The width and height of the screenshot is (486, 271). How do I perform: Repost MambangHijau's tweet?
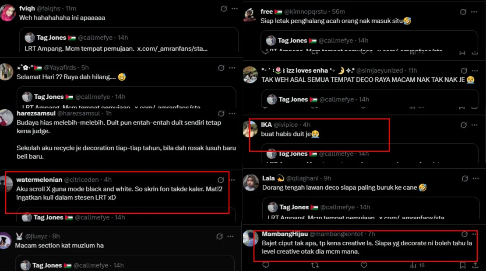click(x=314, y=265)
